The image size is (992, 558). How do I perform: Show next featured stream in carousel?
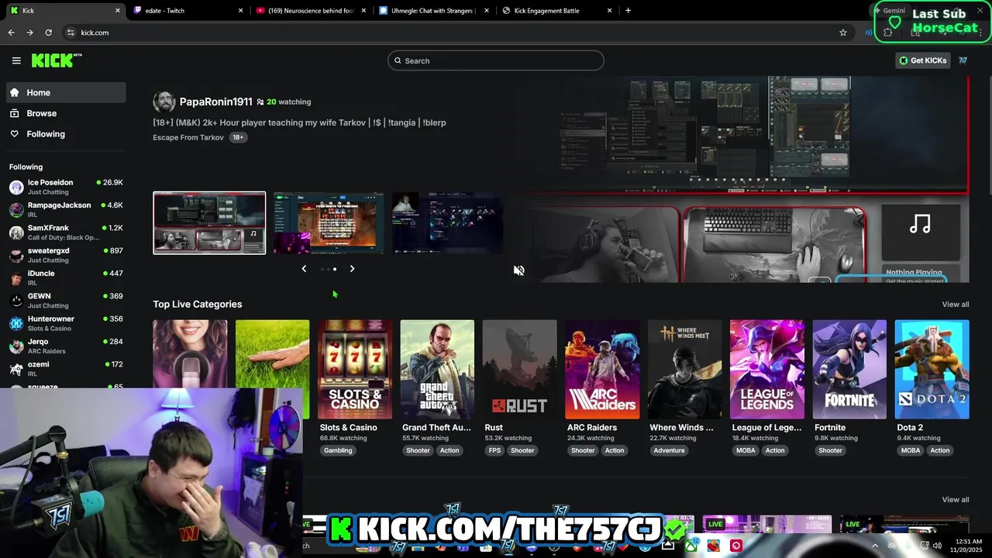point(352,269)
